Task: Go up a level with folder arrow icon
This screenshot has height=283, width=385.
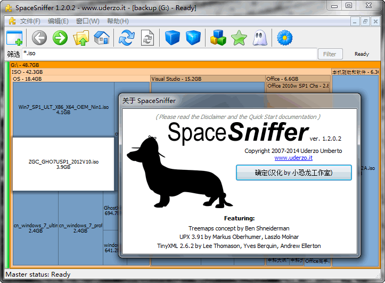Action: [81, 38]
